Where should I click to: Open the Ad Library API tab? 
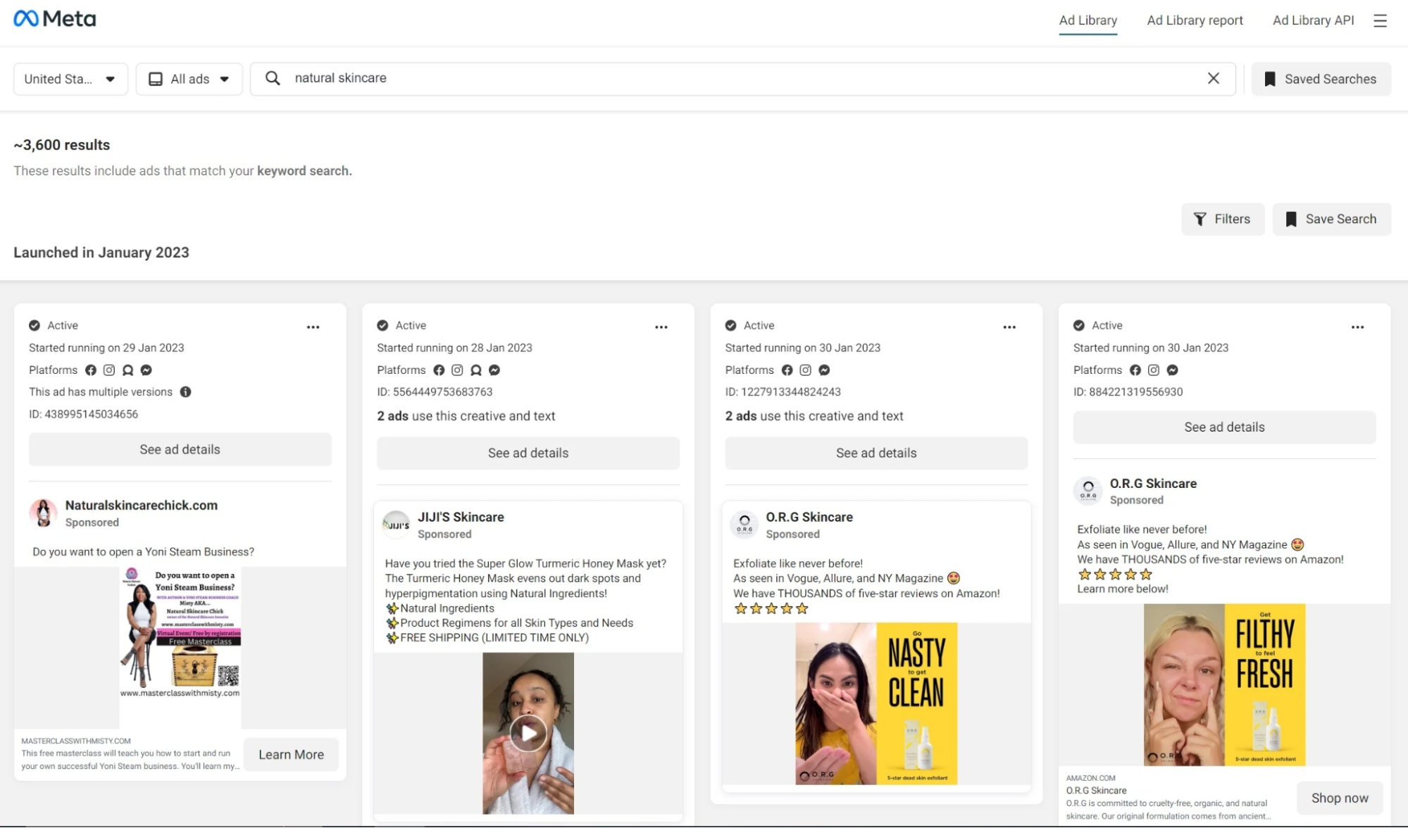pyautogui.click(x=1313, y=20)
